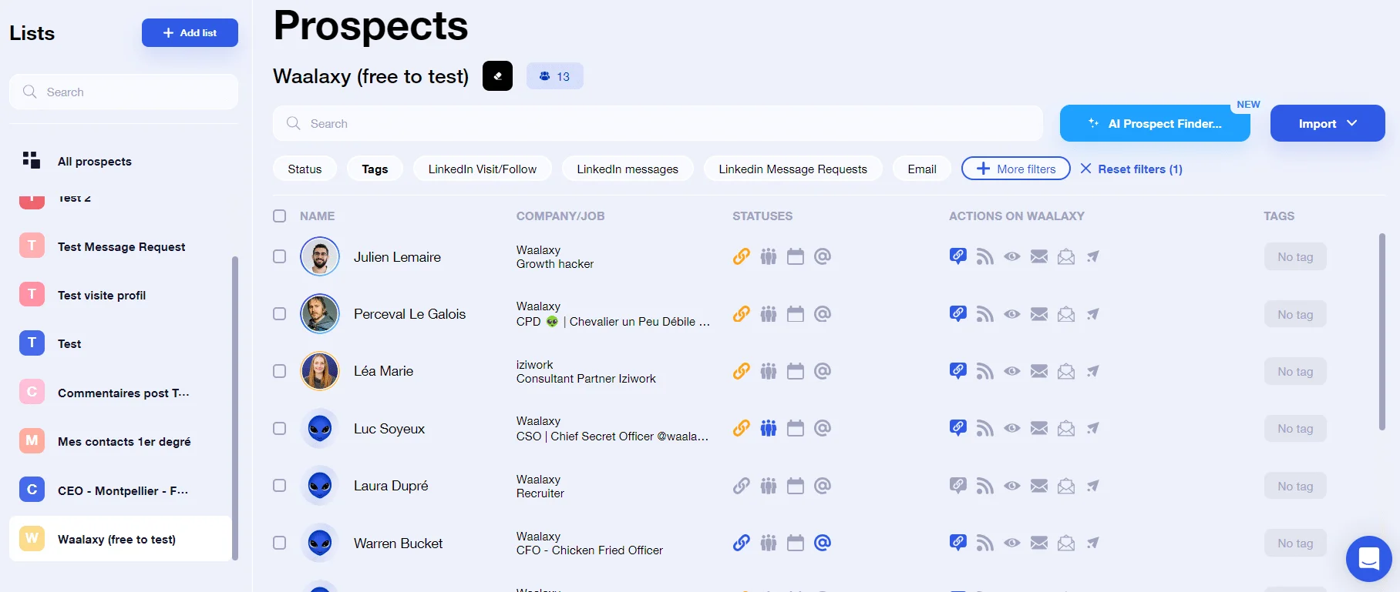
Task: Click Laura Dupré's grey link status icon
Action: (741, 486)
